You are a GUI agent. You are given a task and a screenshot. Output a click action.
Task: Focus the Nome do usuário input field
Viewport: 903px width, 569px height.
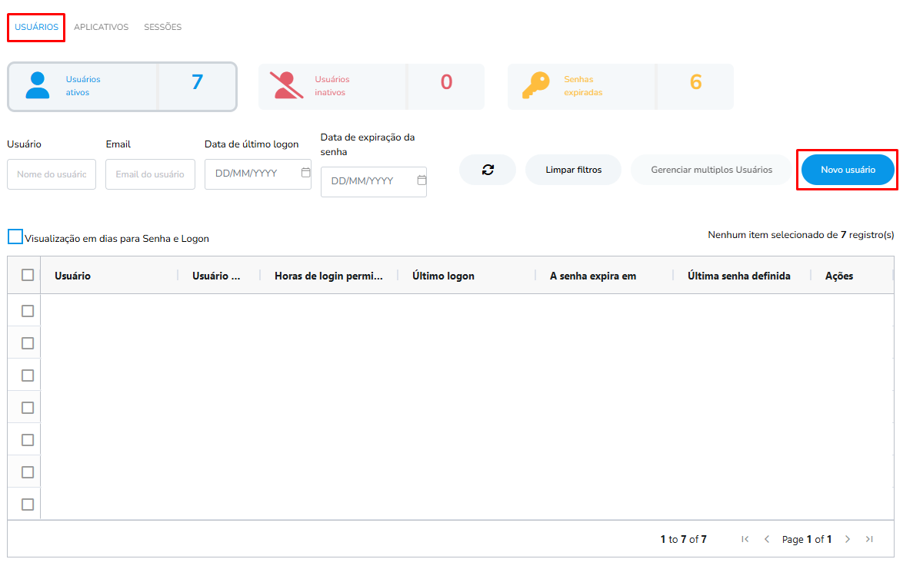(x=52, y=174)
